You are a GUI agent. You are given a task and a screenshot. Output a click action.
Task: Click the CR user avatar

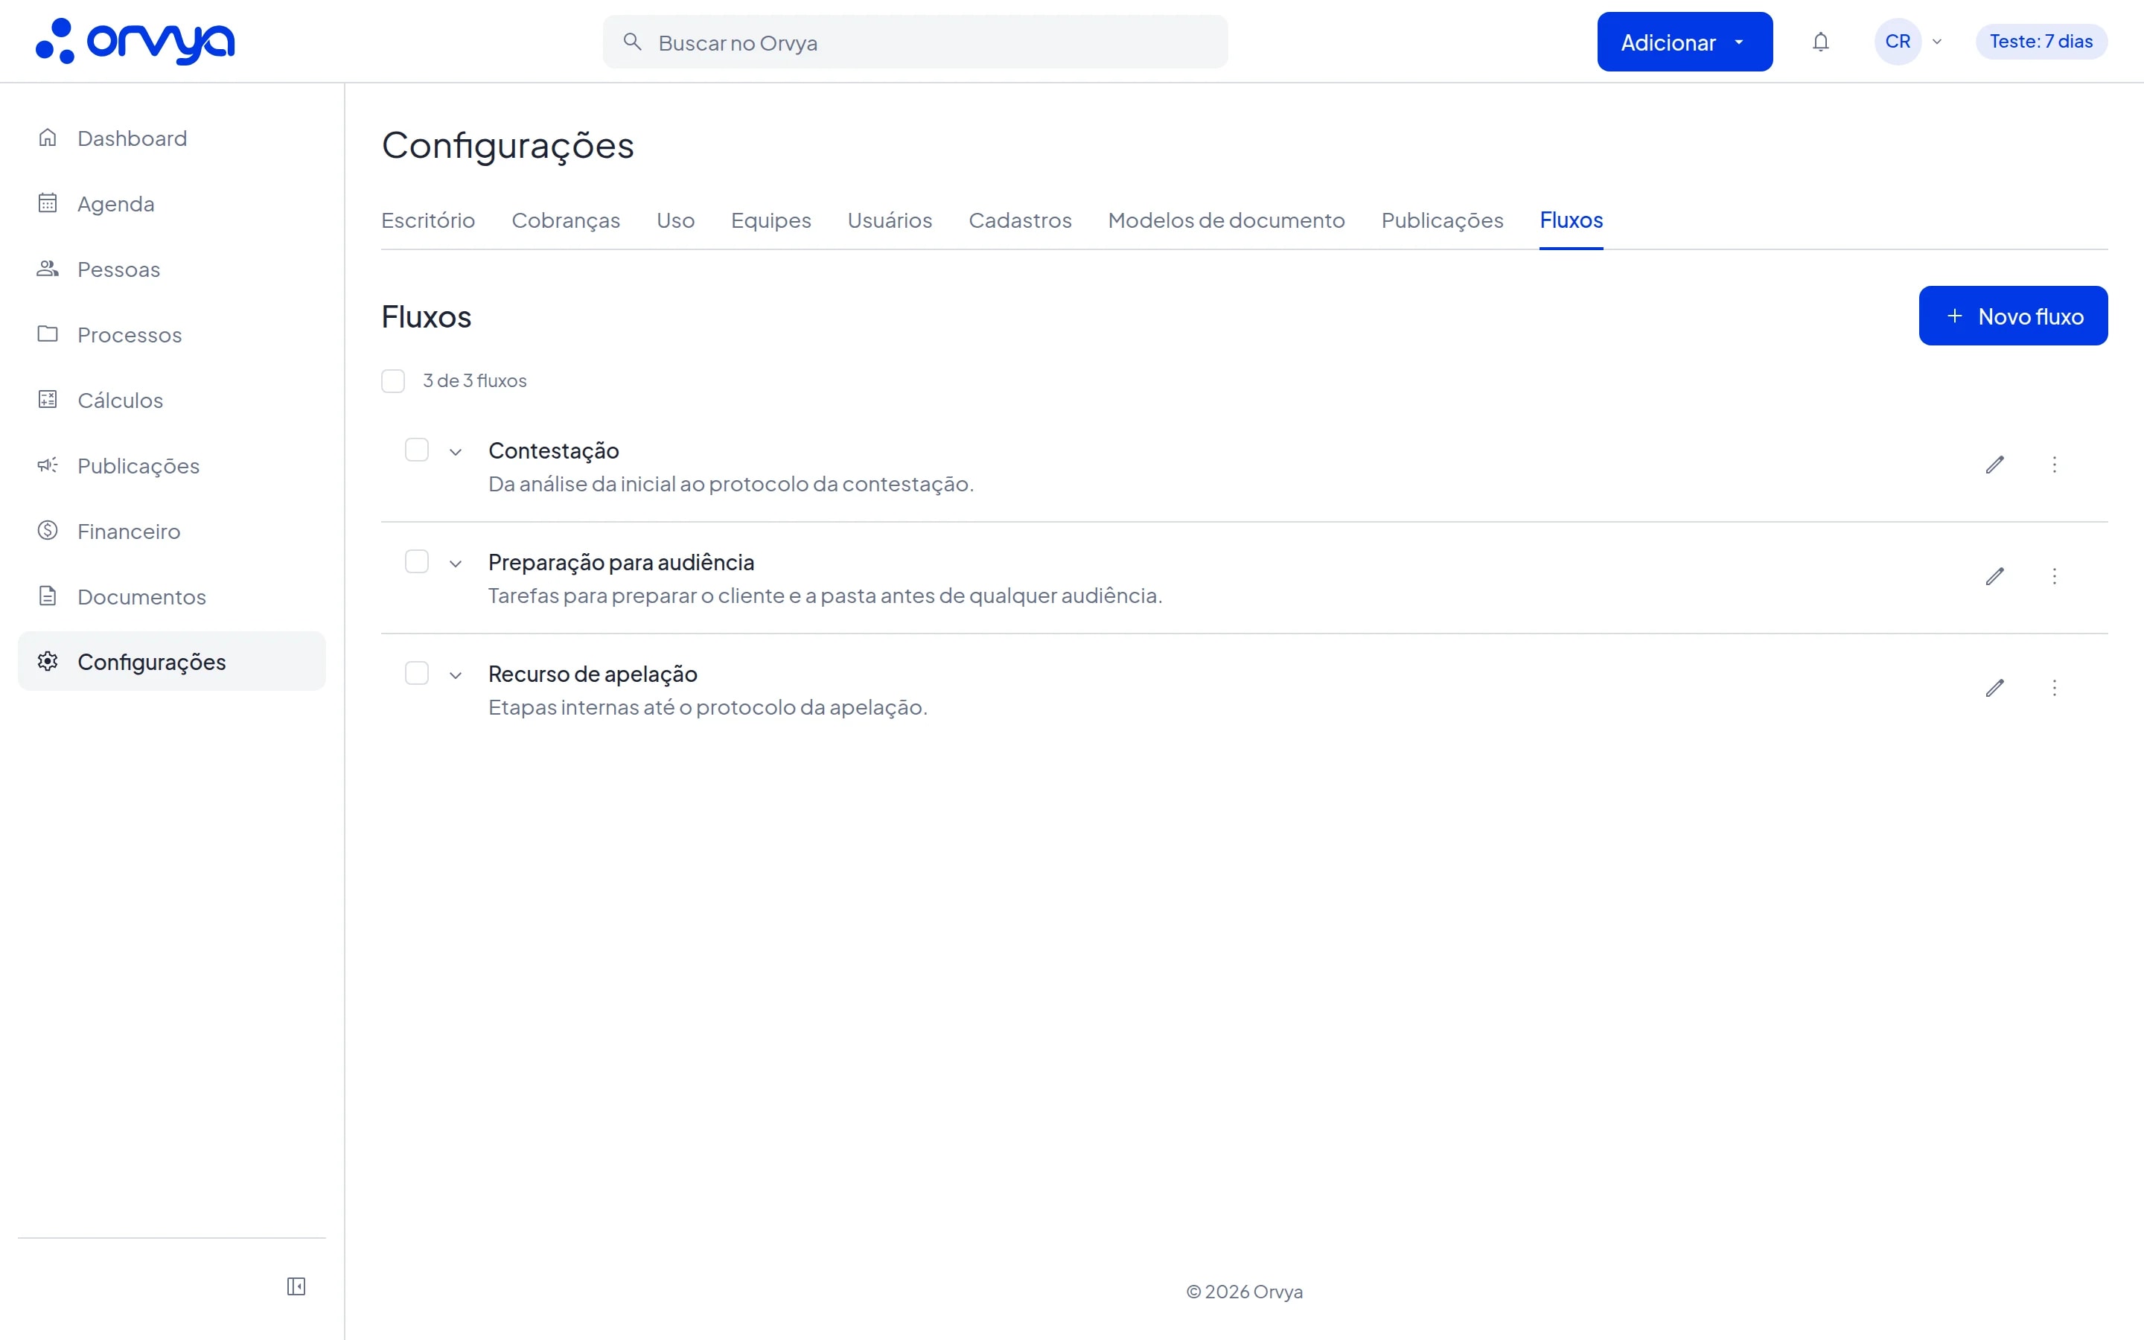point(1898,42)
